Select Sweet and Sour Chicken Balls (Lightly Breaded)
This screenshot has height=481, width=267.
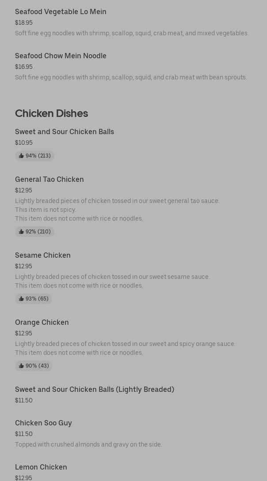95,390
